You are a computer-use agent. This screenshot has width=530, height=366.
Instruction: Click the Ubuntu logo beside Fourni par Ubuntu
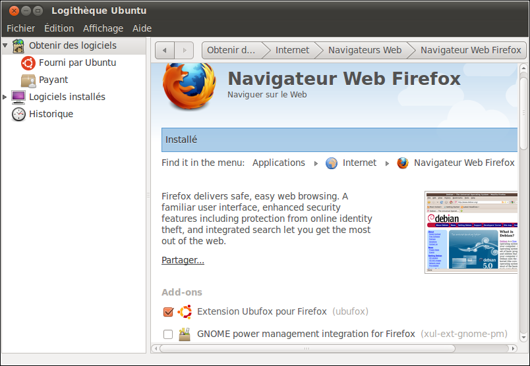[28, 63]
